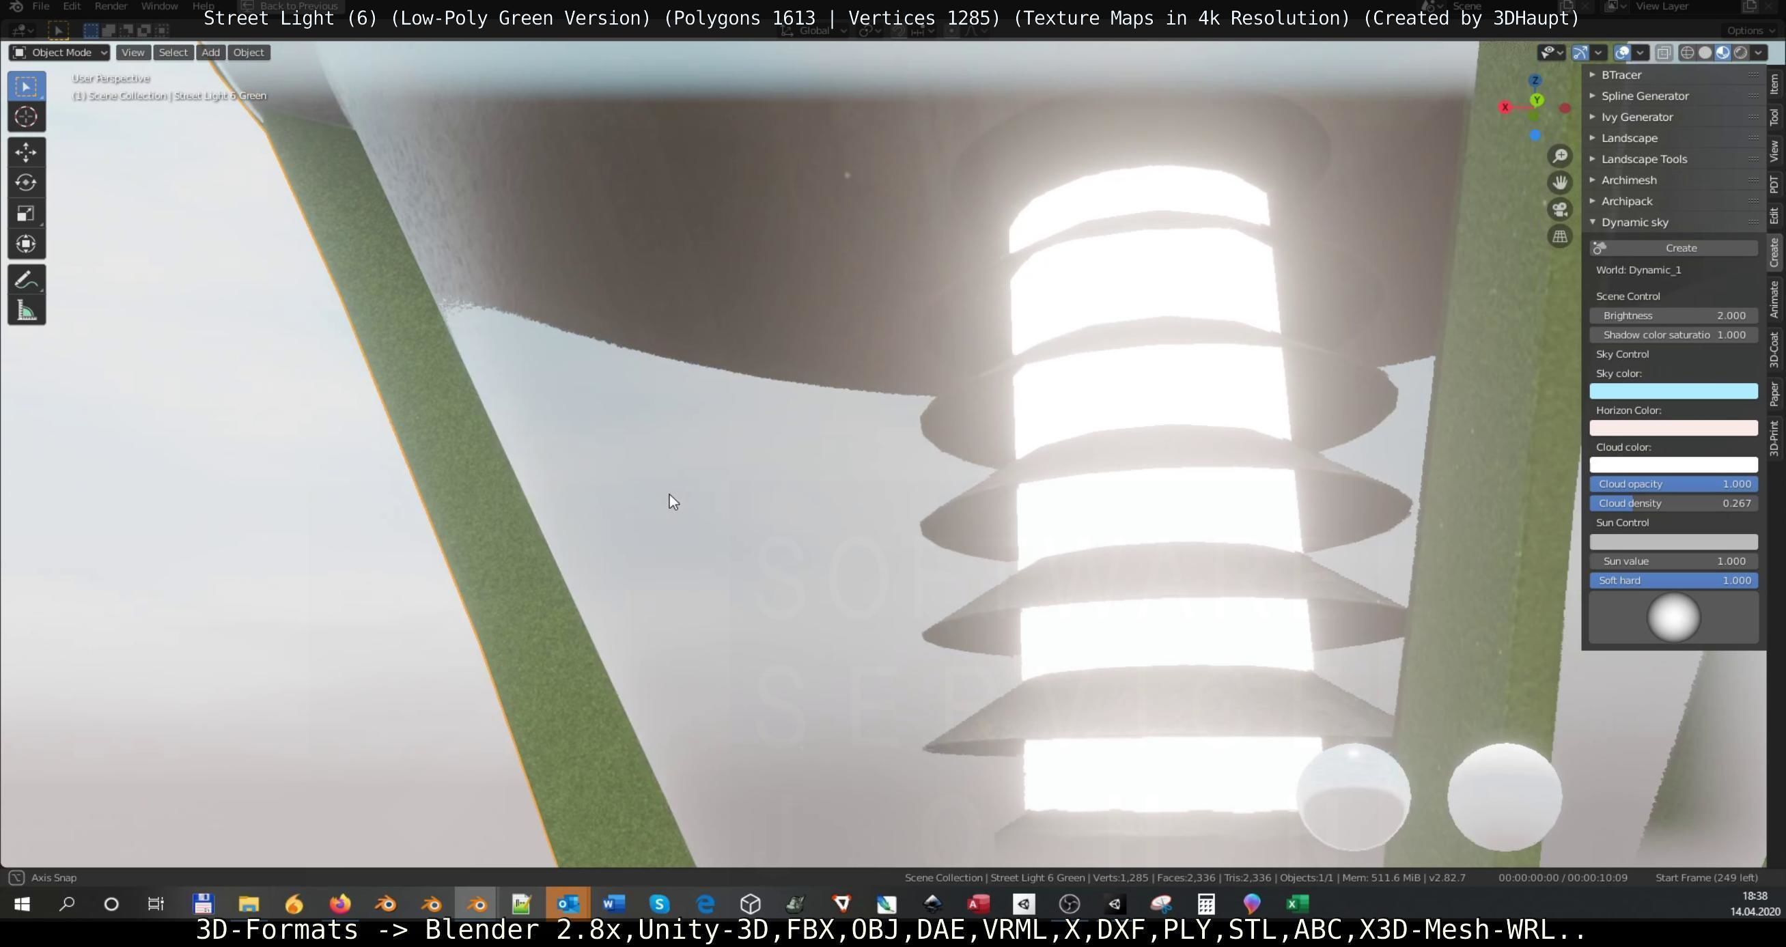Open the overlays options dropdown arrow
This screenshot has height=947, width=1786.
[x=1641, y=53]
